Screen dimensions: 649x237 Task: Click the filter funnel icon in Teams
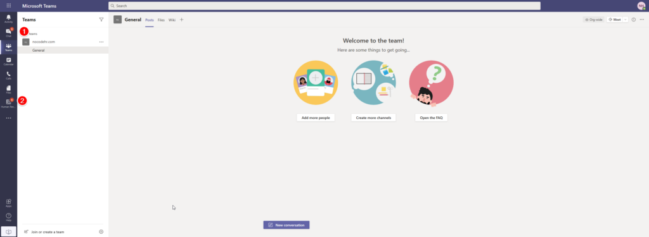[101, 20]
